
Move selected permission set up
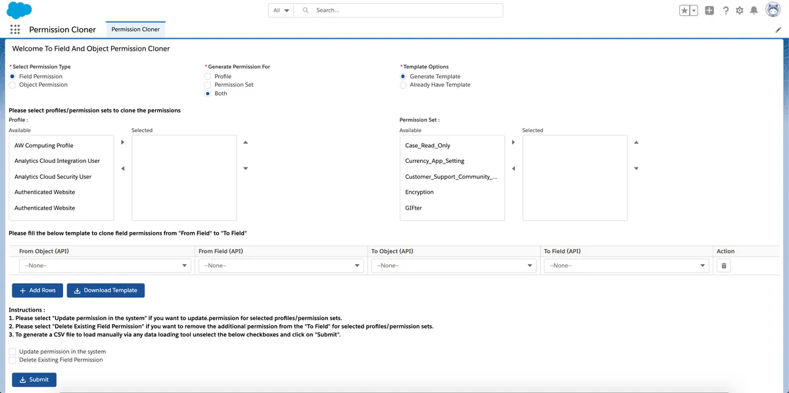(x=636, y=142)
